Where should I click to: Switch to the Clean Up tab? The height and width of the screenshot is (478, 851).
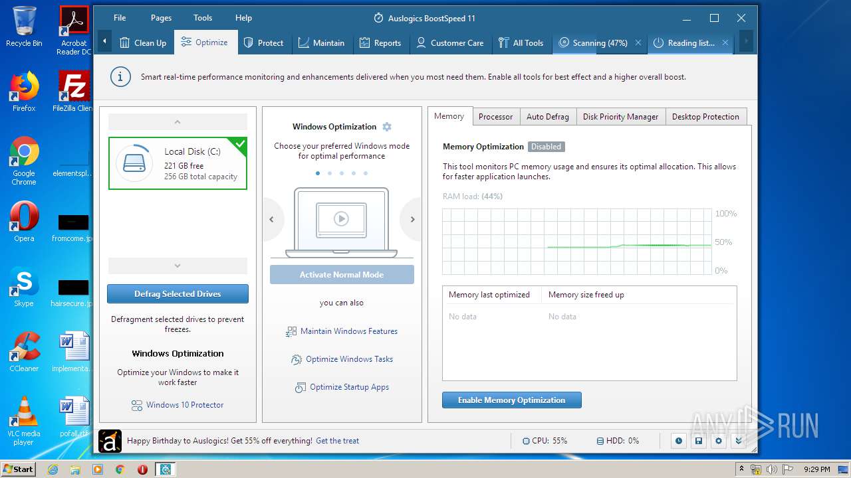point(143,42)
